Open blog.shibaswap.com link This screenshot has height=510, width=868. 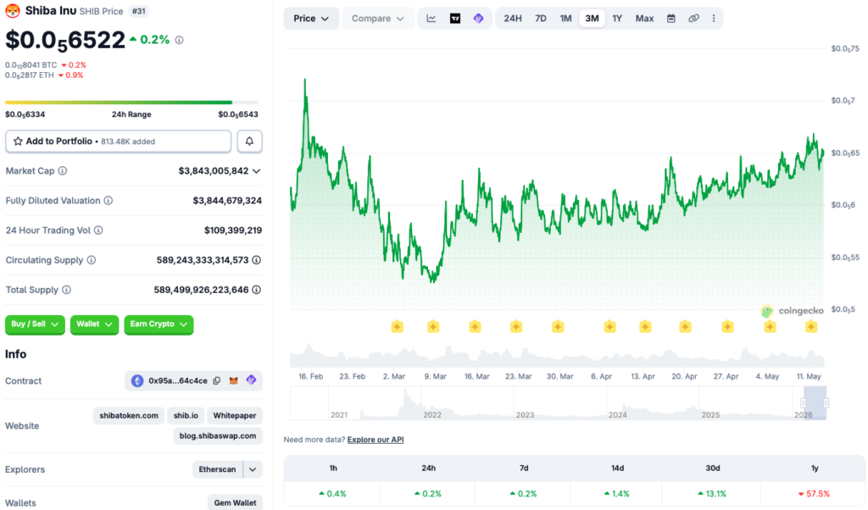[218, 436]
